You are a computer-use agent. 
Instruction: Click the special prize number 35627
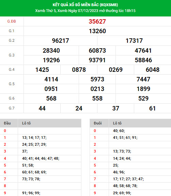[97, 22]
